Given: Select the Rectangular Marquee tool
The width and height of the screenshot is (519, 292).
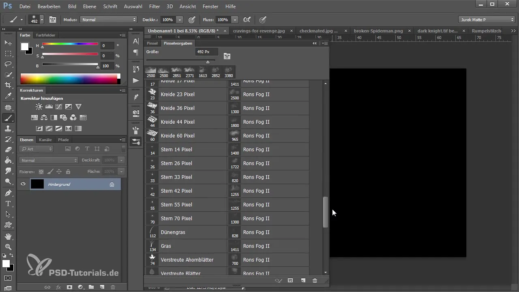Looking at the screenshot, I should coord(8,54).
